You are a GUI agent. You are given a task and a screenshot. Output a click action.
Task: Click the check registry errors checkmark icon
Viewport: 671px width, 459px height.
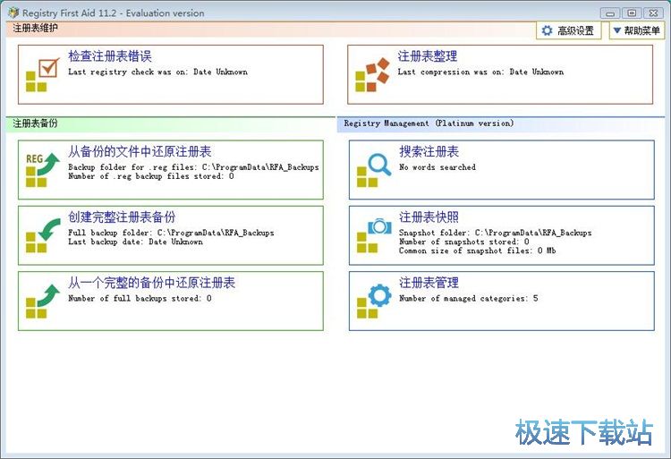click(43, 75)
